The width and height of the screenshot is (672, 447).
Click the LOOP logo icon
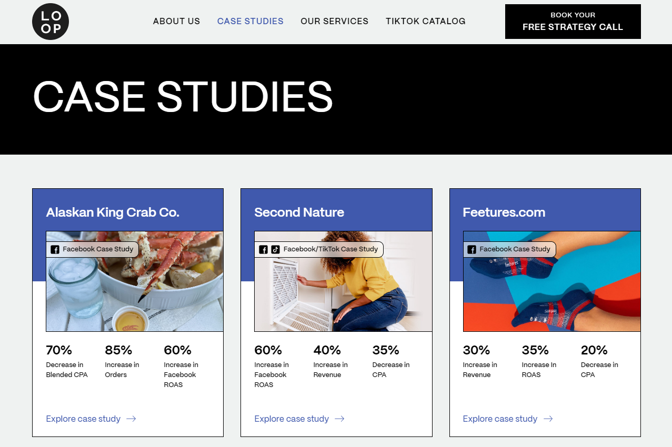(51, 22)
